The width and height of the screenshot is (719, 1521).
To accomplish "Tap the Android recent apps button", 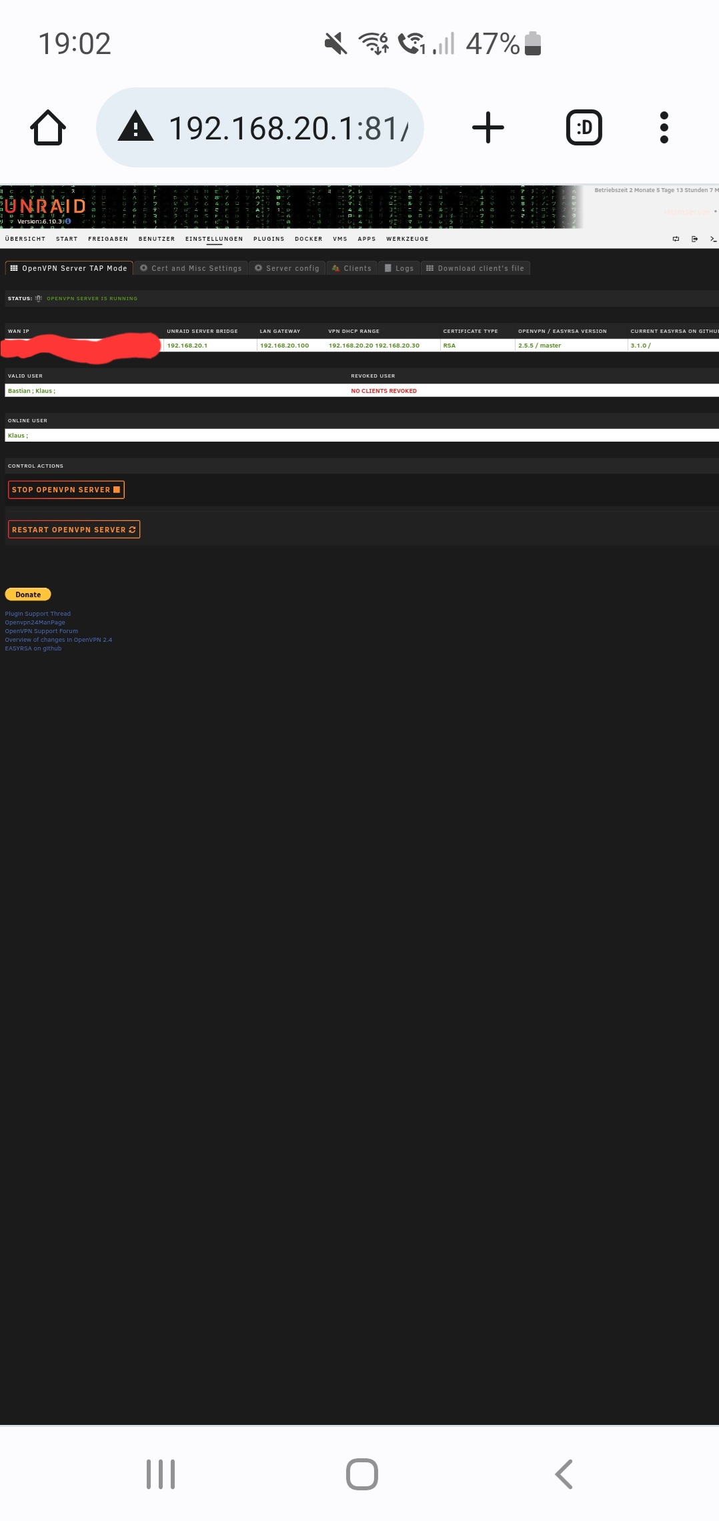I will [161, 1474].
